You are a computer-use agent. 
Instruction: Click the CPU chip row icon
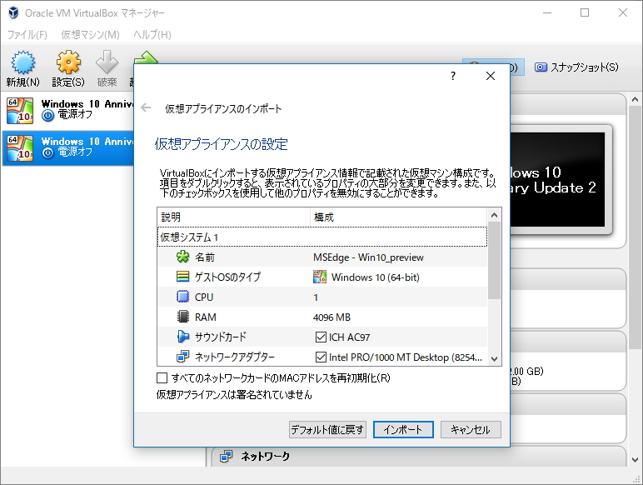click(182, 297)
